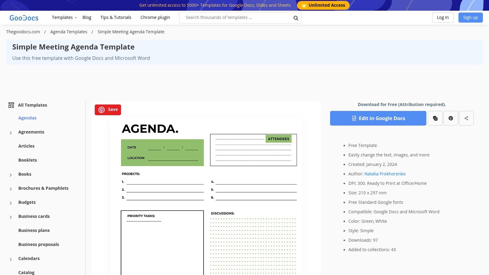The width and height of the screenshot is (489, 275).
Task: Click 'Downloads: 97' text
Action: 363,240
